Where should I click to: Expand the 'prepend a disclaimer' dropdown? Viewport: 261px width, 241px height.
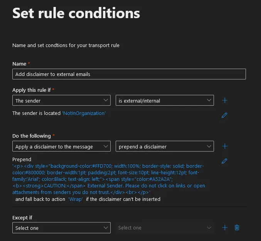click(x=165, y=147)
